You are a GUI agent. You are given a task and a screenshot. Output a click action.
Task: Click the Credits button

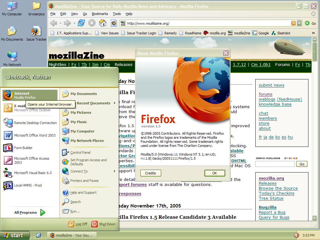pyautogui.click(x=150, y=173)
